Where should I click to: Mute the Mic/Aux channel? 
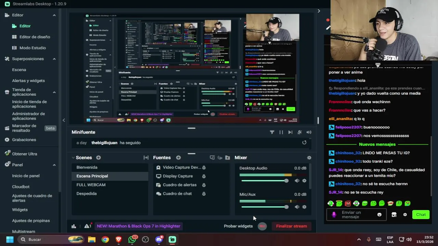coord(297,207)
